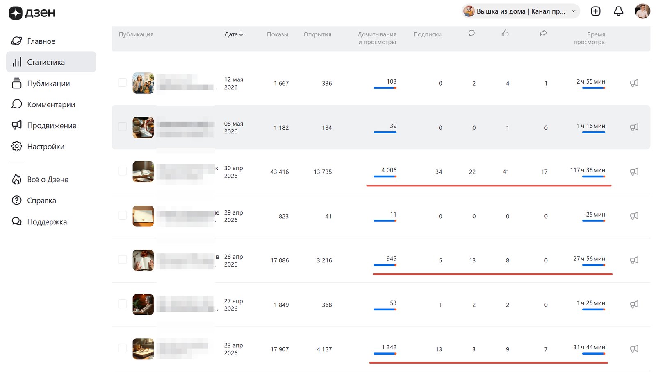
Task: Open thumbnail of 08 мая publication
Action: tap(143, 127)
